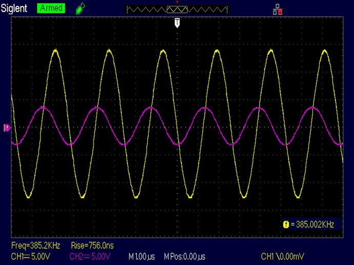Click the M Pos 0.00µs readout
This screenshot has width=354, height=265.
tap(184, 256)
